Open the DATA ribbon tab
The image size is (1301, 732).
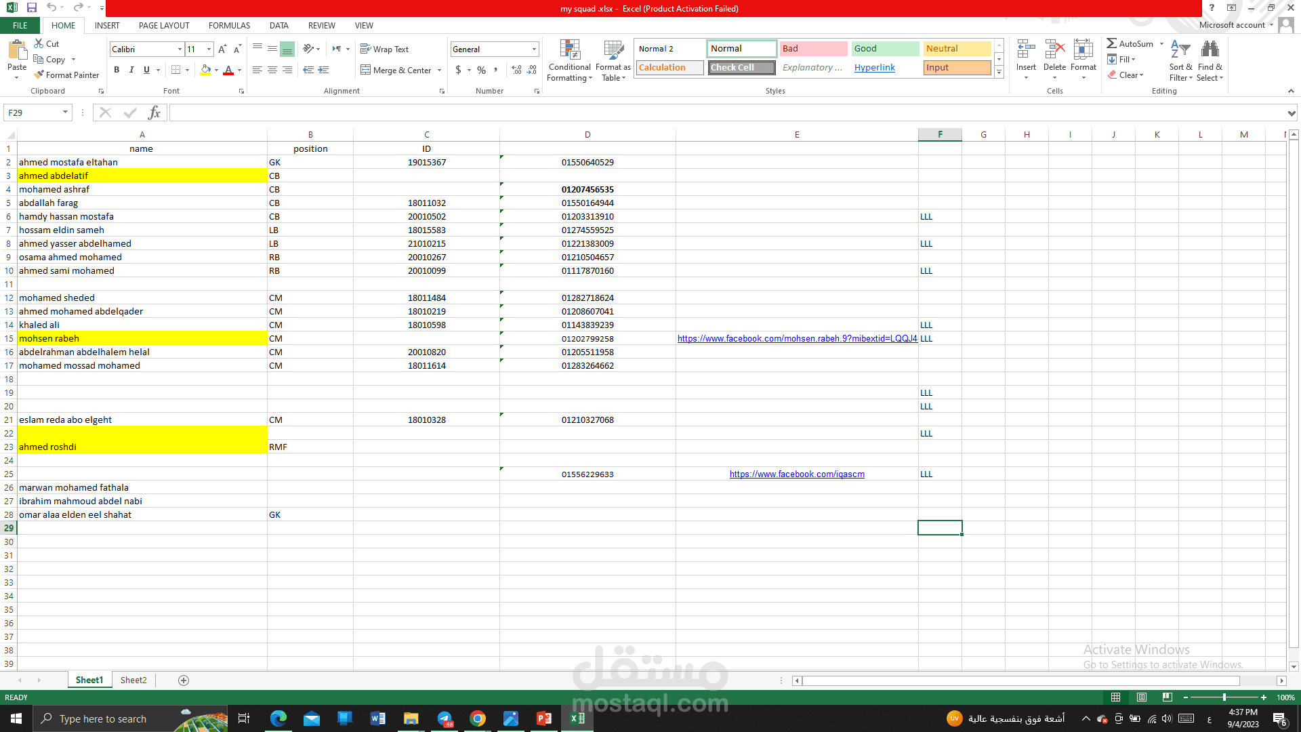point(278,26)
